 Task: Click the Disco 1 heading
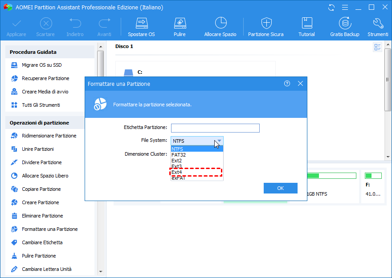pyautogui.click(x=124, y=46)
